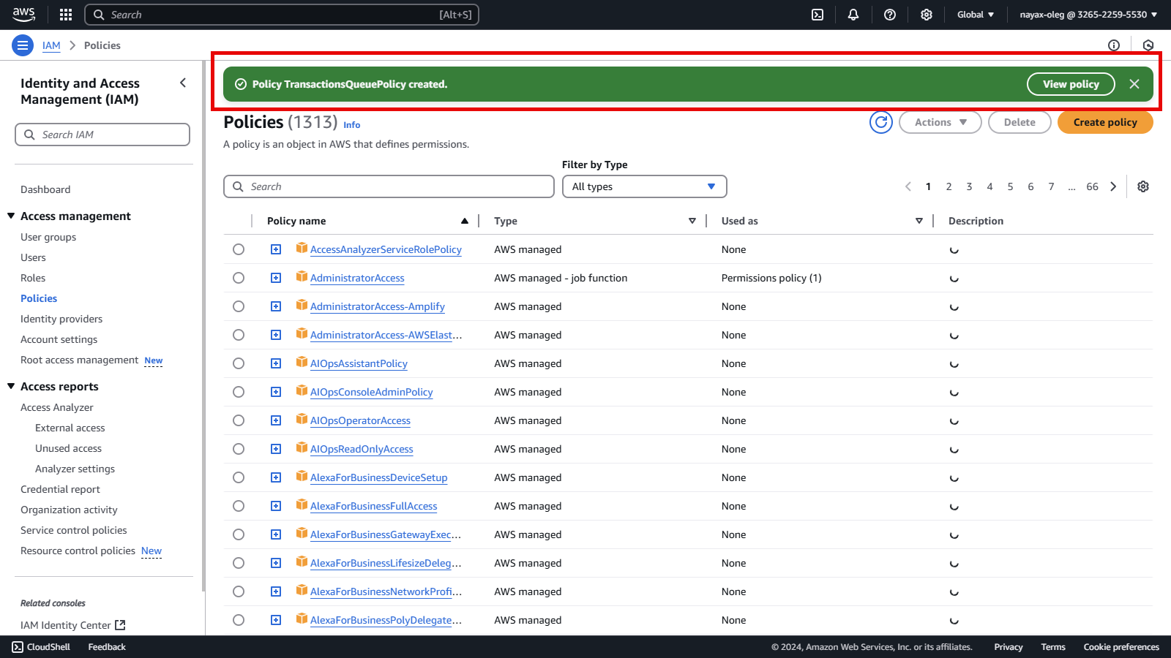This screenshot has height=658, width=1171.
Task: Open the AWS home logo
Action: [x=23, y=15]
